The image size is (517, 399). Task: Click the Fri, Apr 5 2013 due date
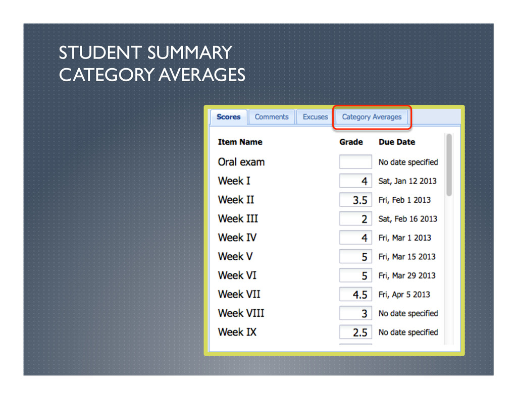[404, 295]
